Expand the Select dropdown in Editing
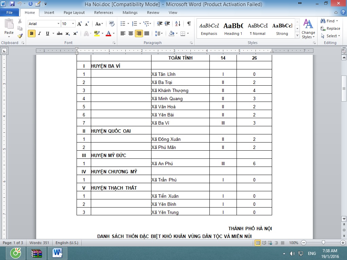This screenshot has height=260, width=347. 331,36
